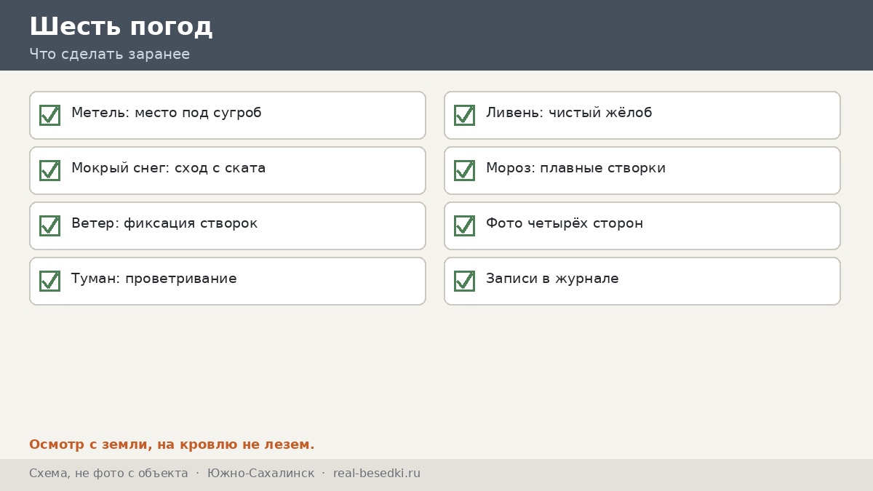Click the Фото четырёх сторон label
873x491 pixels.
pos(565,223)
